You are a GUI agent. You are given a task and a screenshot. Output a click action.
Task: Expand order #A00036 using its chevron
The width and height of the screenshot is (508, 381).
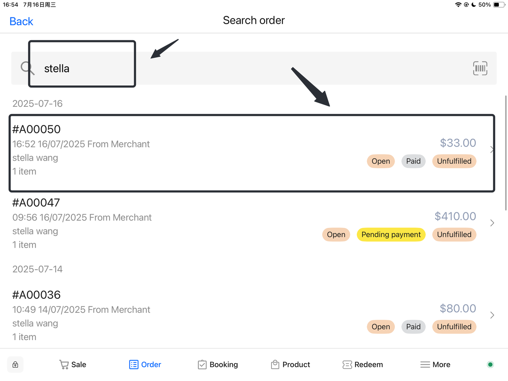pyautogui.click(x=492, y=315)
